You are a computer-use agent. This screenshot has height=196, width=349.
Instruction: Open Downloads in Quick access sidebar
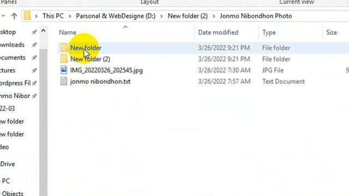click(x=12, y=45)
